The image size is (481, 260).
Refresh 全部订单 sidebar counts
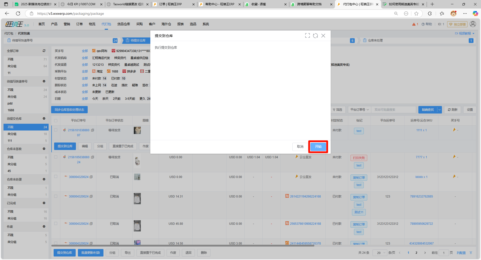44,51
